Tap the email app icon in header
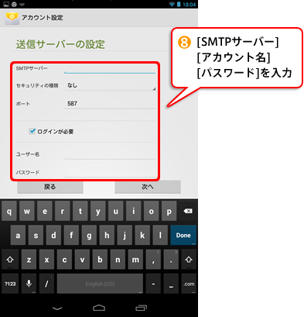Viewport: 304px width, 317px height. (12, 18)
